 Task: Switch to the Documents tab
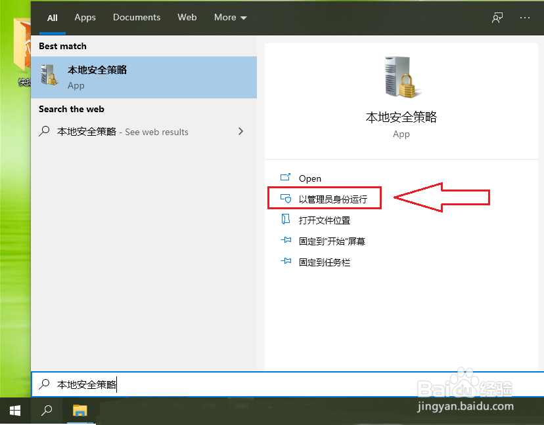click(137, 18)
